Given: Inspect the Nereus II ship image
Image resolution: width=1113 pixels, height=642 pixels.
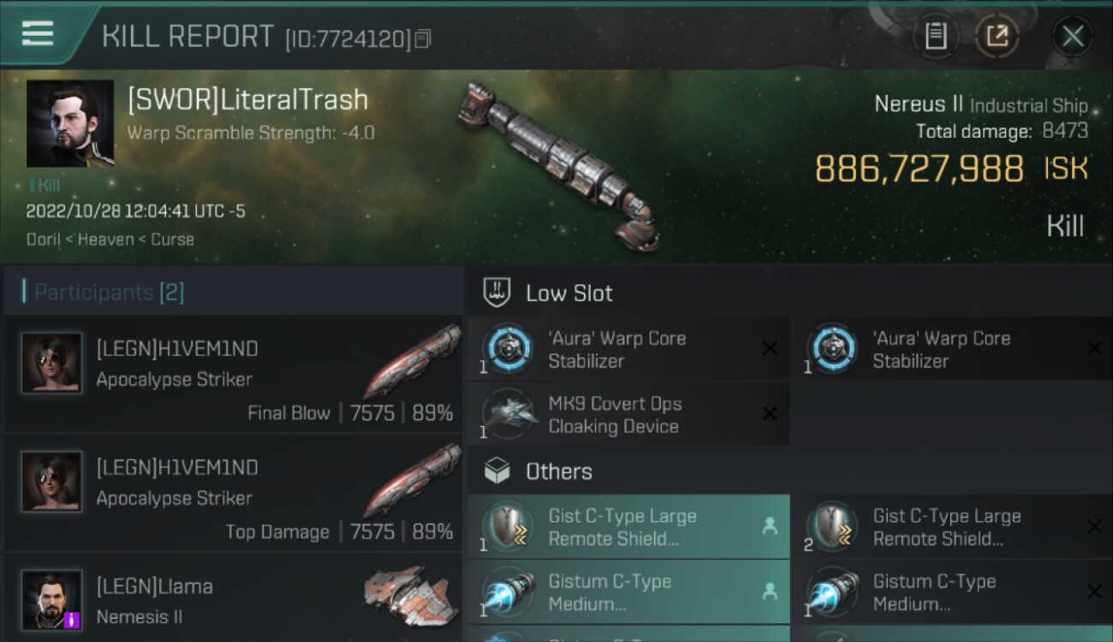Looking at the screenshot, I should click(x=558, y=163).
